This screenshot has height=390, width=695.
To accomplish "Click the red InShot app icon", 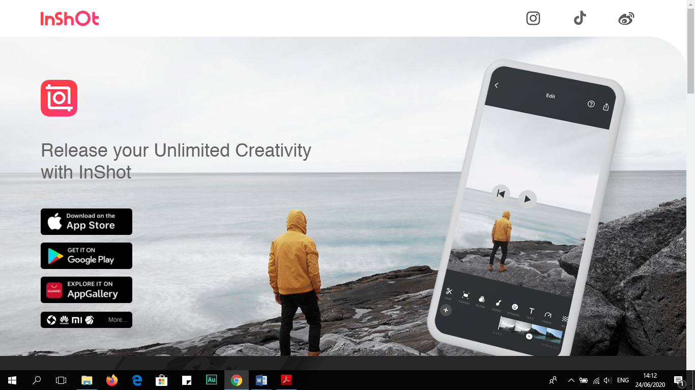I will pyautogui.click(x=59, y=98).
